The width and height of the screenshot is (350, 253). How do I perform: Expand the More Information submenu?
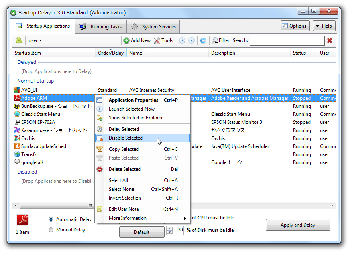pyautogui.click(x=143, y=218)
